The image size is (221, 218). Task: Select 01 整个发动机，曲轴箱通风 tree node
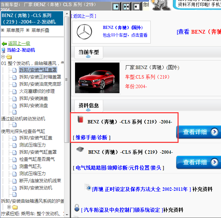pyautogui.click(x=32, y=63)
